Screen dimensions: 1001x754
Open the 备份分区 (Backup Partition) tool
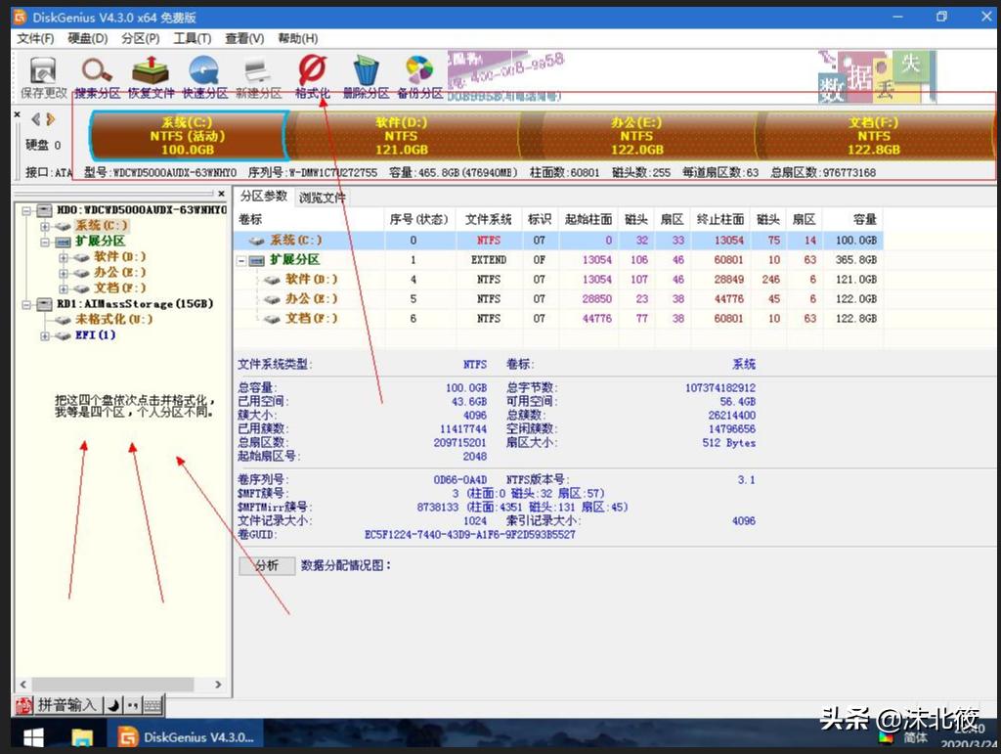coord(418,73)
